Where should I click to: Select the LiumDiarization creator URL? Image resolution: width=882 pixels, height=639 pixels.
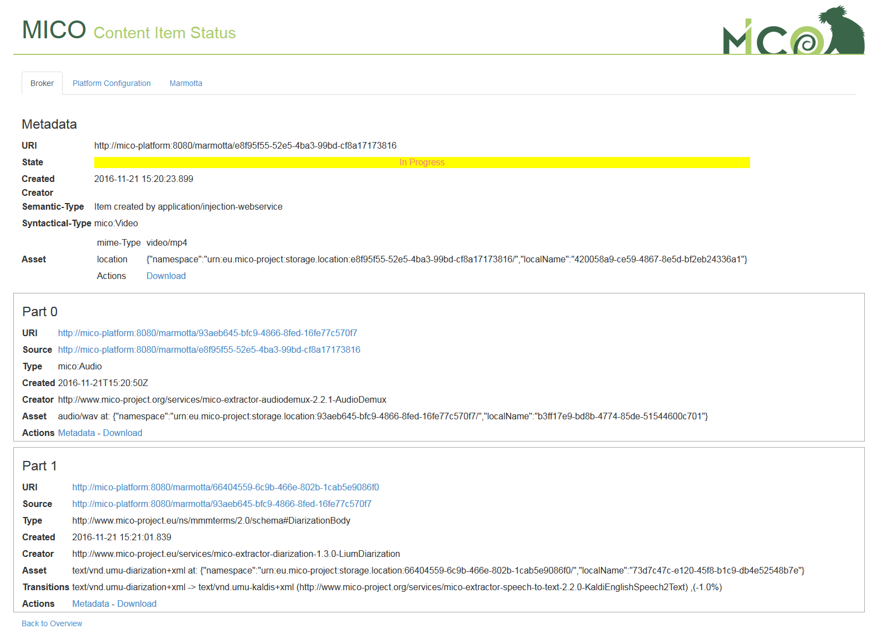tap(236, 554)
